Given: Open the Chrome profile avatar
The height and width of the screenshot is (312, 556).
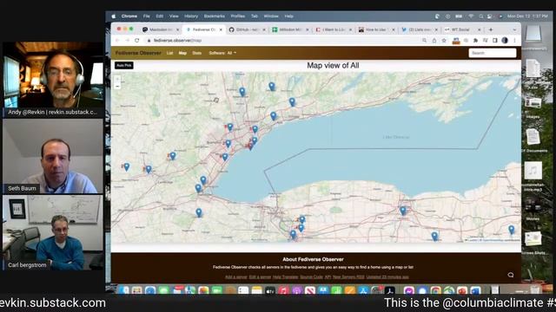Looking at the screenshot, I should pos(505,41).
